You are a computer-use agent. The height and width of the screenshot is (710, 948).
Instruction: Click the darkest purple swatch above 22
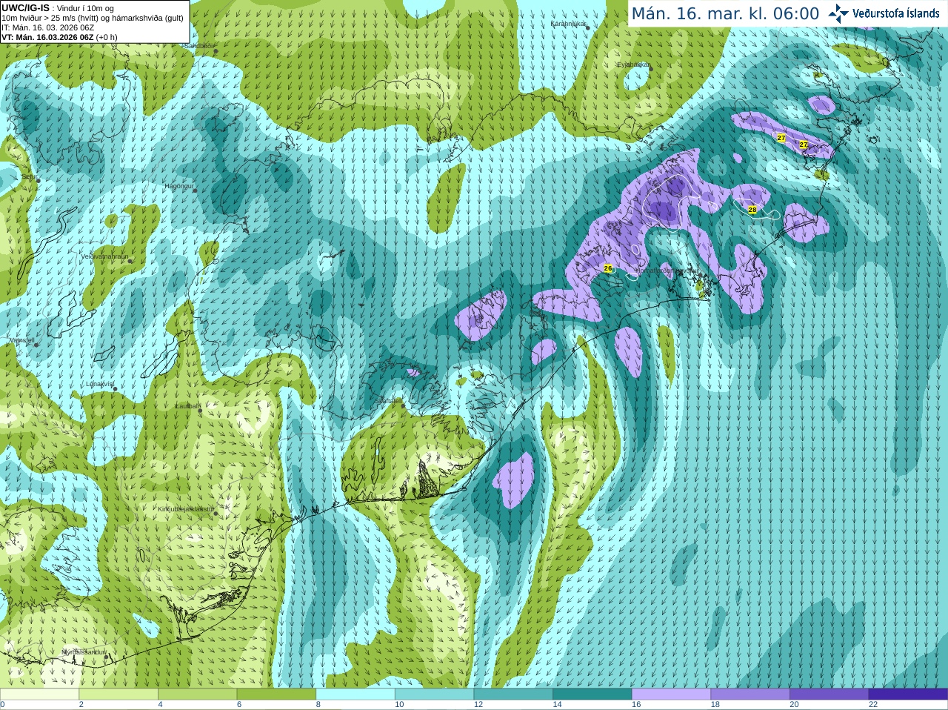pos(908,694)
